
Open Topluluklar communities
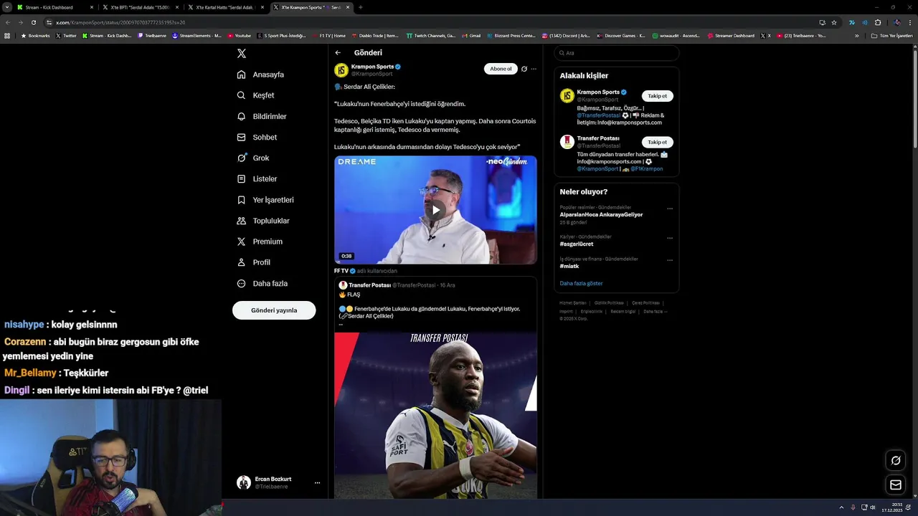point(263,221)
